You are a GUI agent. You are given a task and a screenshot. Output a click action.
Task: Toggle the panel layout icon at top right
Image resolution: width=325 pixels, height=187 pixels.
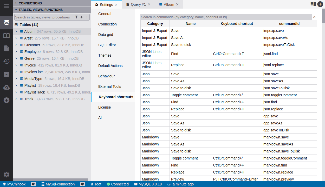[313, 4]
